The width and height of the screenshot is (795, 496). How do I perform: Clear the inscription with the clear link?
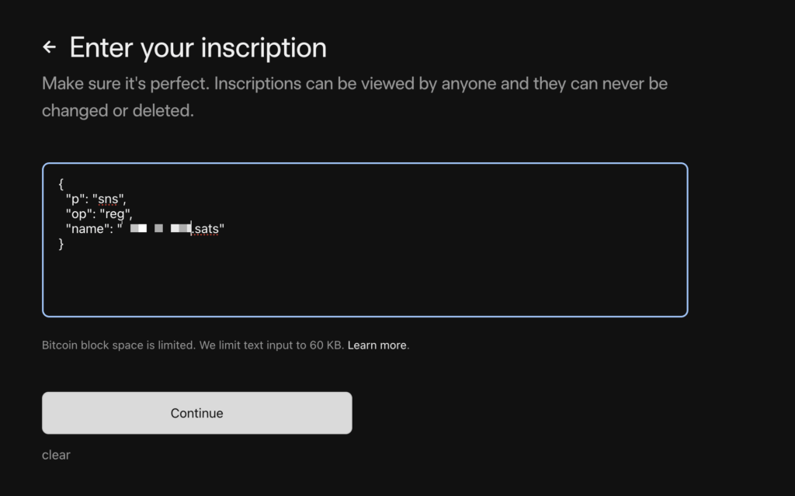(x=56, y=455)
